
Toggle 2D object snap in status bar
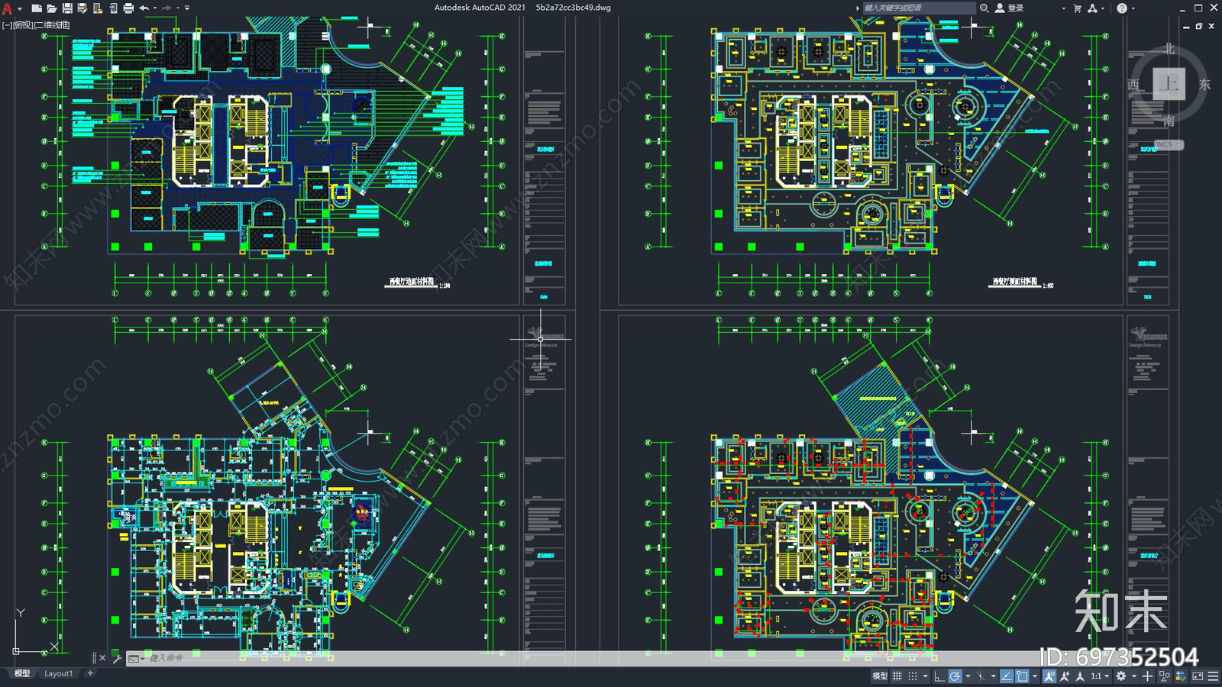tap(1022, 676)
